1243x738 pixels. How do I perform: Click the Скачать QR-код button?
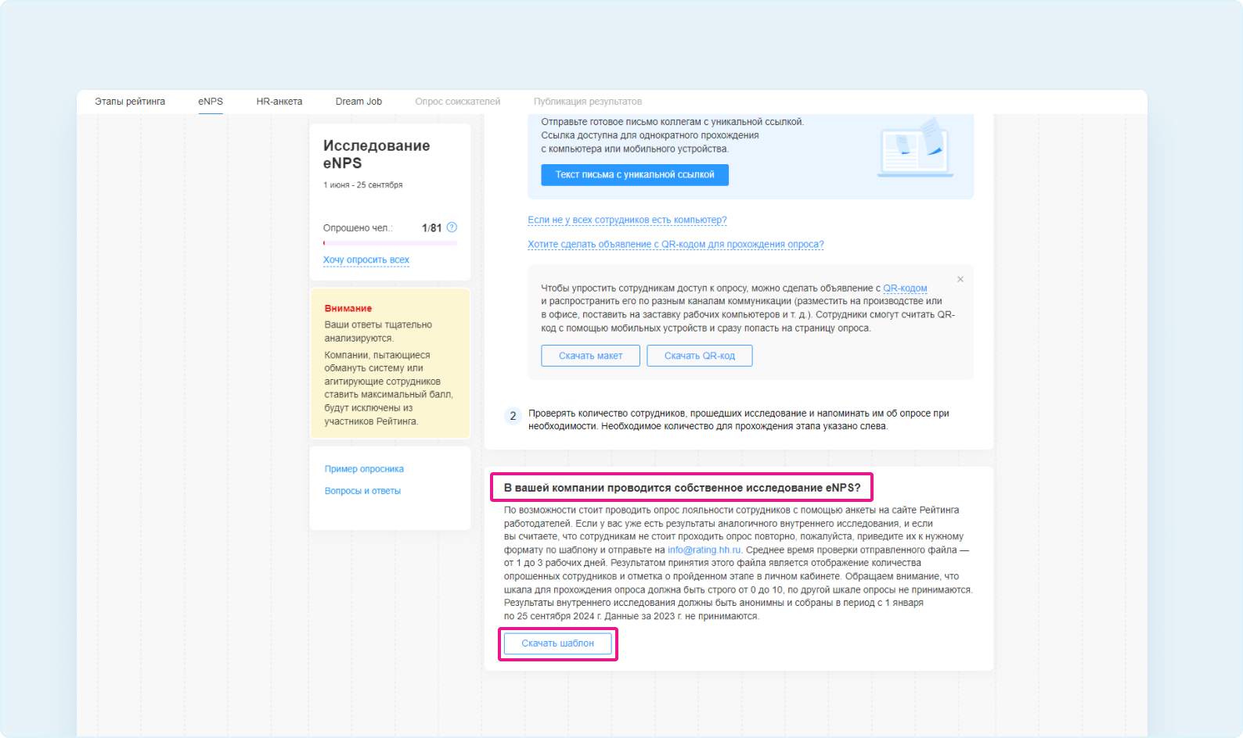[x=700, y=356]
